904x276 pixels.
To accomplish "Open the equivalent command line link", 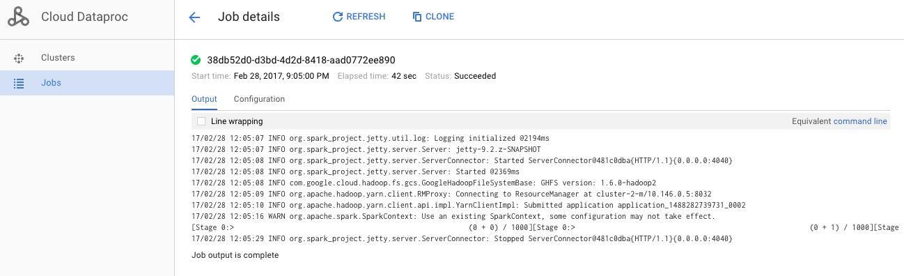I will (x=860, y=121).
